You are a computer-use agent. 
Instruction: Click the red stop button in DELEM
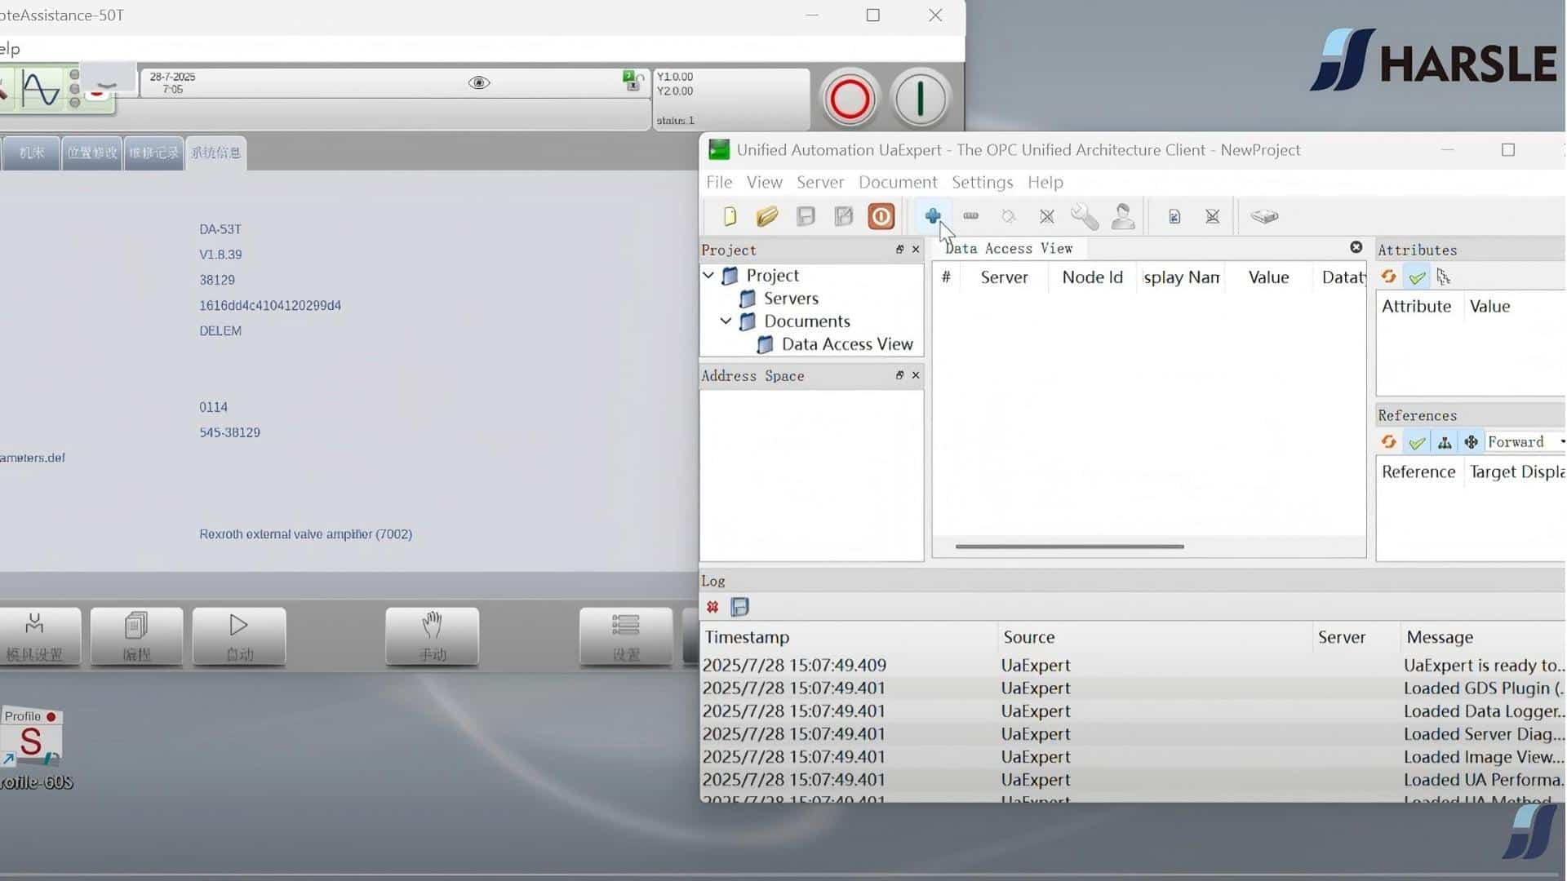click(850, 100)
